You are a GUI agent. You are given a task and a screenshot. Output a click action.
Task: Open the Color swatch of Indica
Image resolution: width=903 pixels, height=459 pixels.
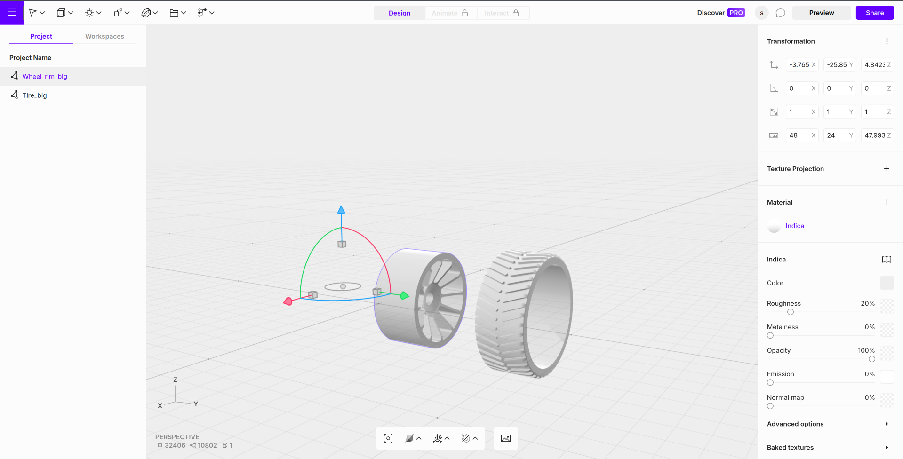click(x=887, y=283)
